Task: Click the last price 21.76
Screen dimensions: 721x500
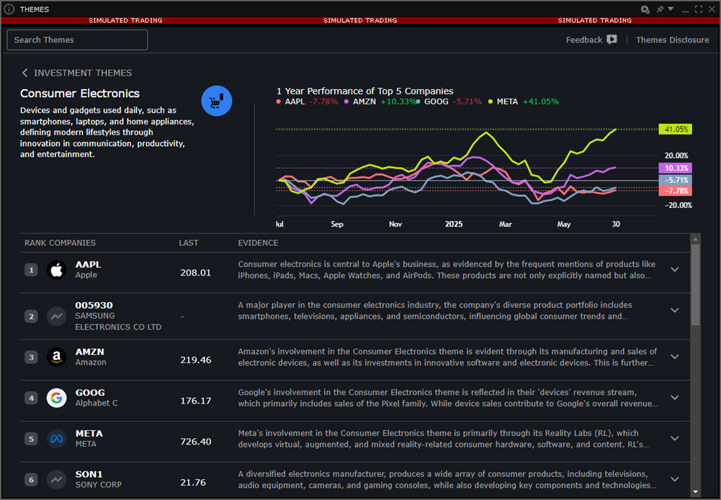Action: click(193, 483)
